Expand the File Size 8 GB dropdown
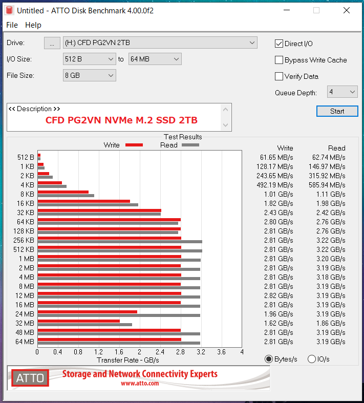Viewport: 364px width, 403px height. pyautogui.click(x=89, y=75)
